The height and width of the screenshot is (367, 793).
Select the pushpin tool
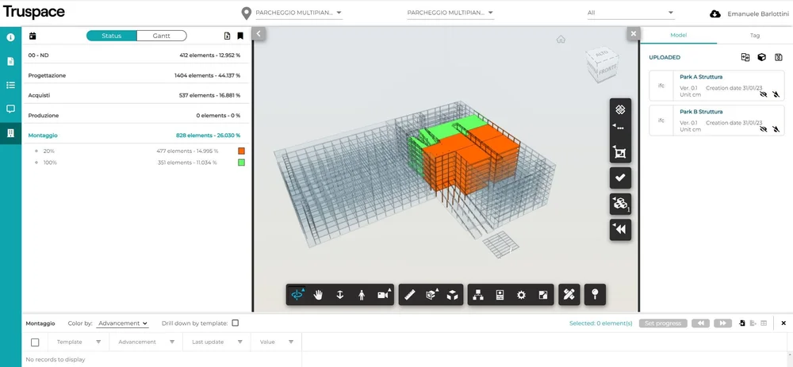596,295
